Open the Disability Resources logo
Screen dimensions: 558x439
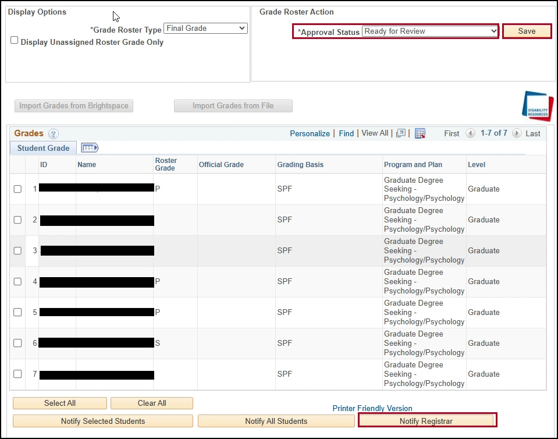(538, 107)
